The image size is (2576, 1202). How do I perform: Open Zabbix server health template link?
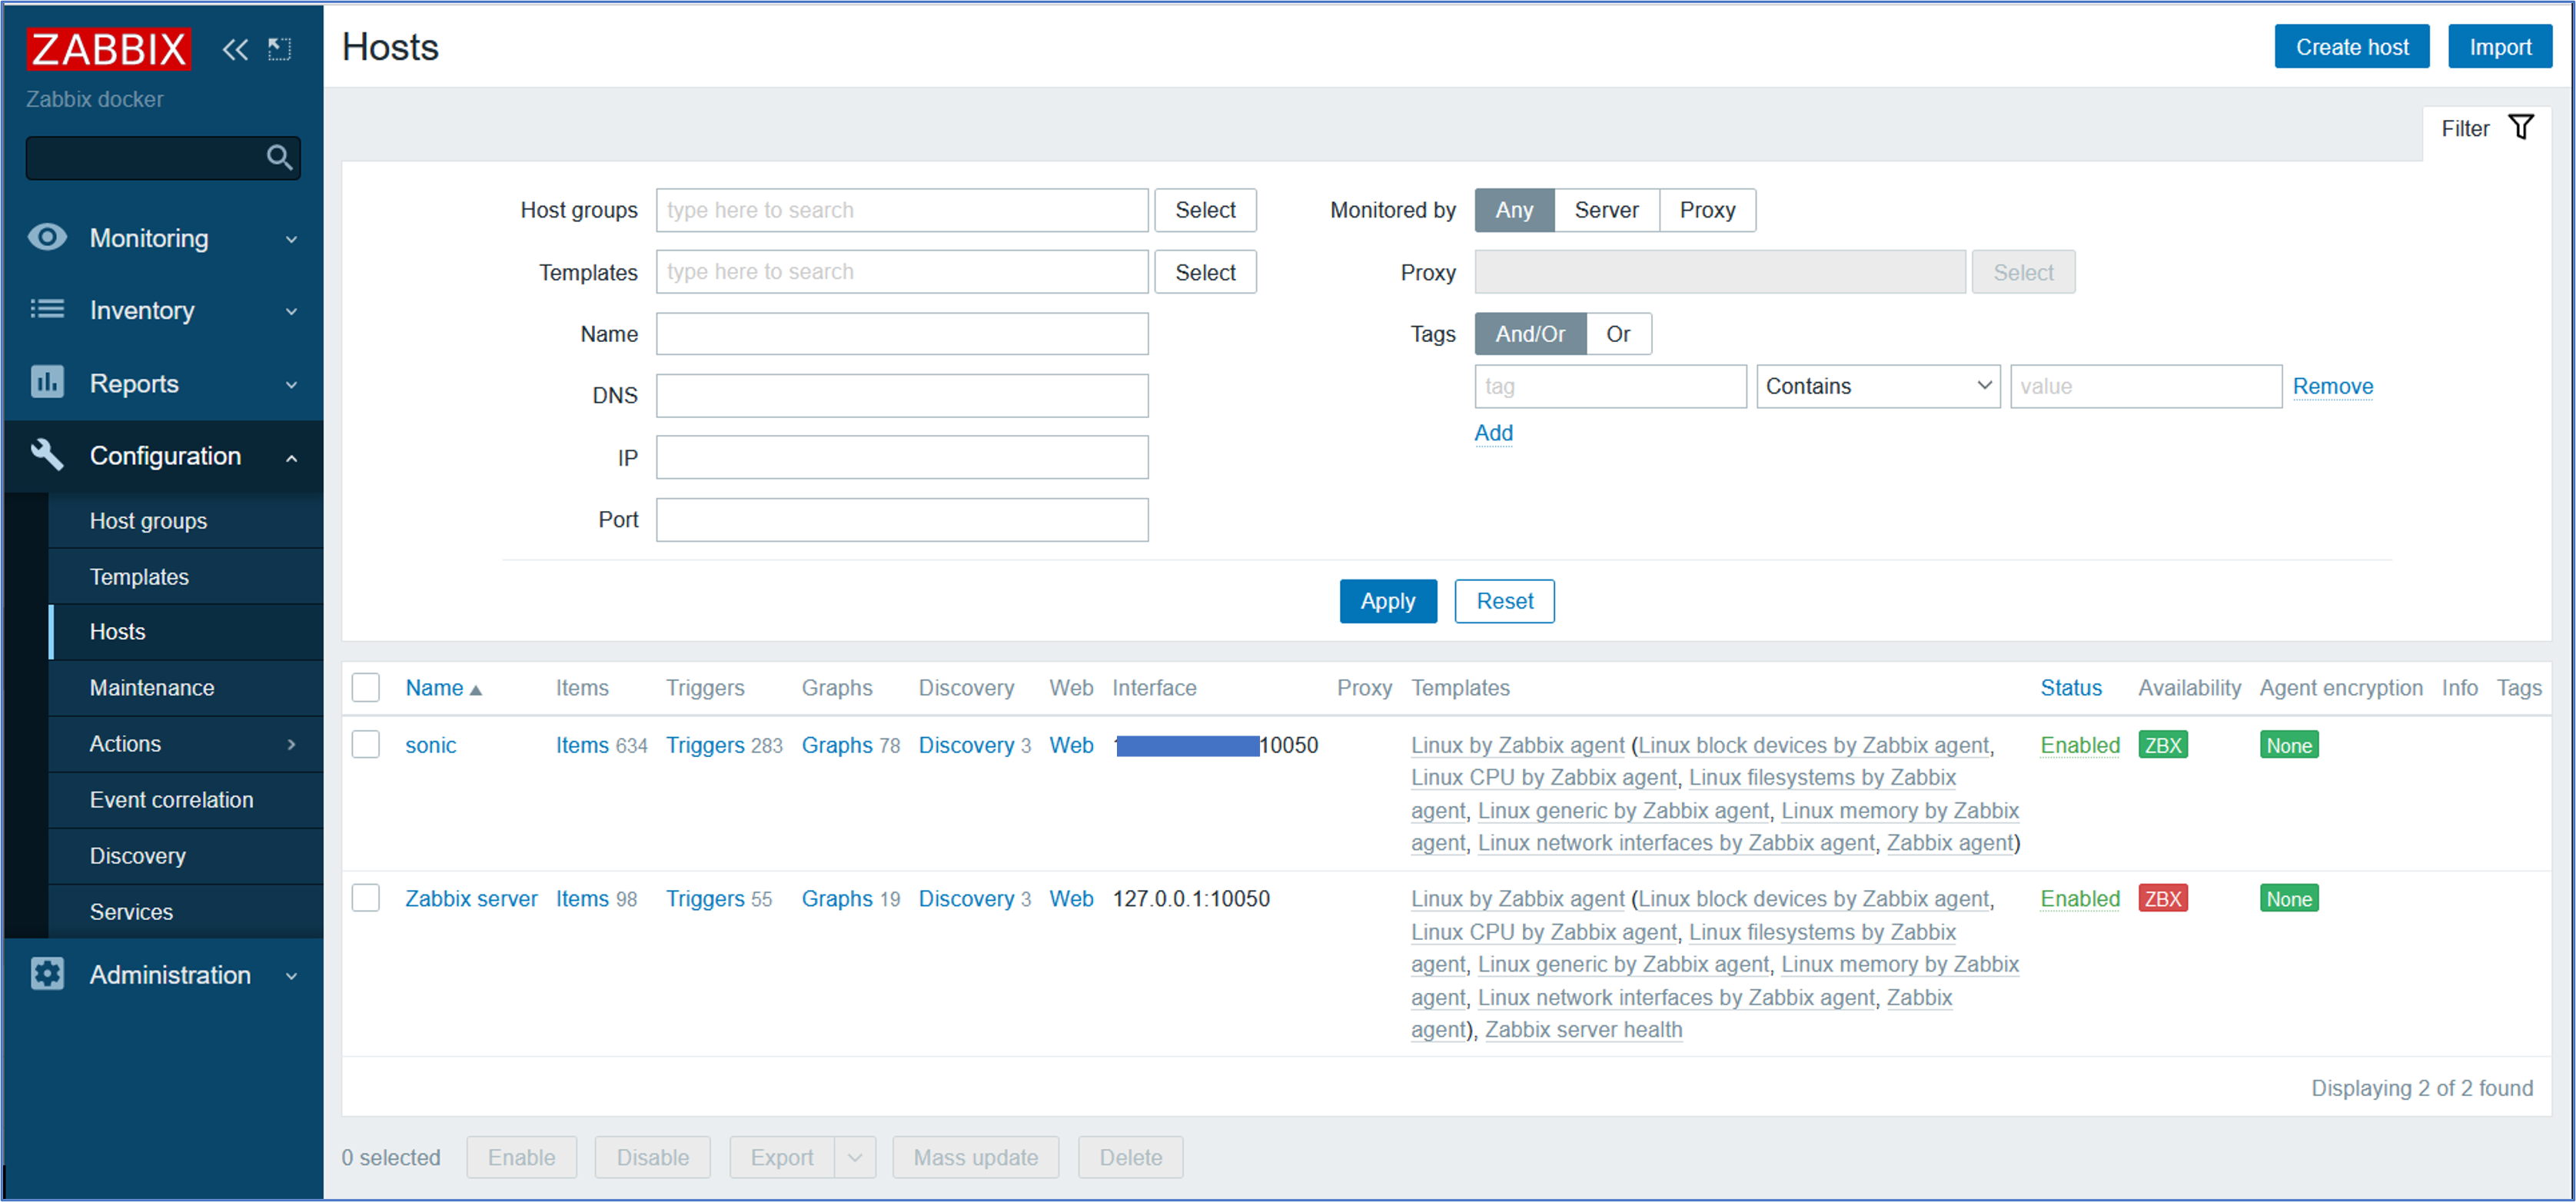point(1583,1029)
